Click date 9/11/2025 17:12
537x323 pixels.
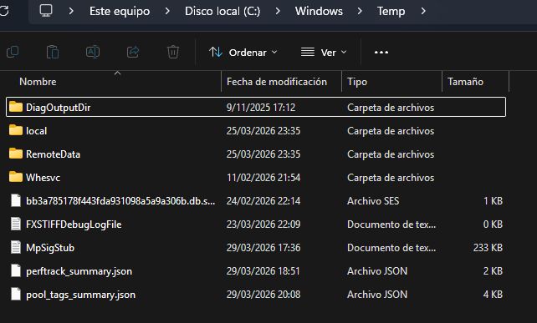(261, 108)
